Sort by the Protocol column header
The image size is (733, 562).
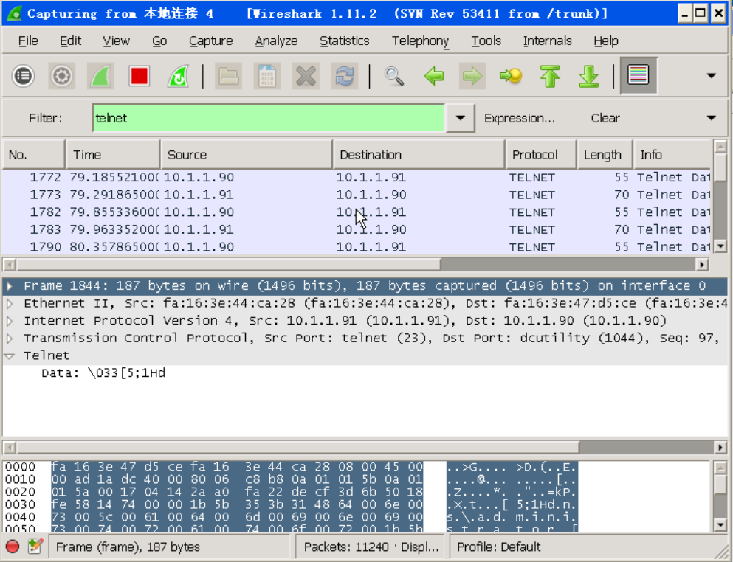541,155
